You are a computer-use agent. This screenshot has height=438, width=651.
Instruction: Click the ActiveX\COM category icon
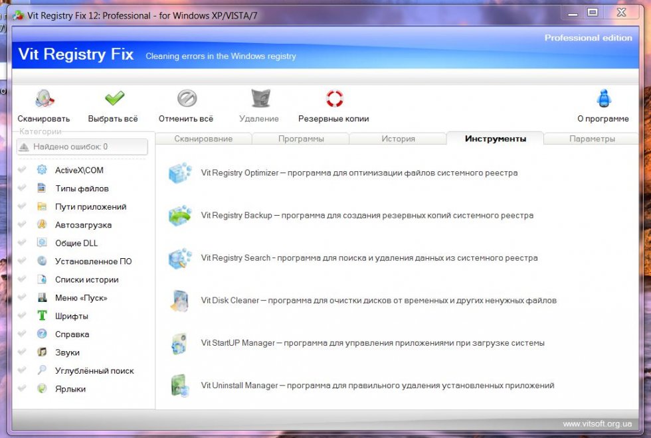(x=42, y=170)
